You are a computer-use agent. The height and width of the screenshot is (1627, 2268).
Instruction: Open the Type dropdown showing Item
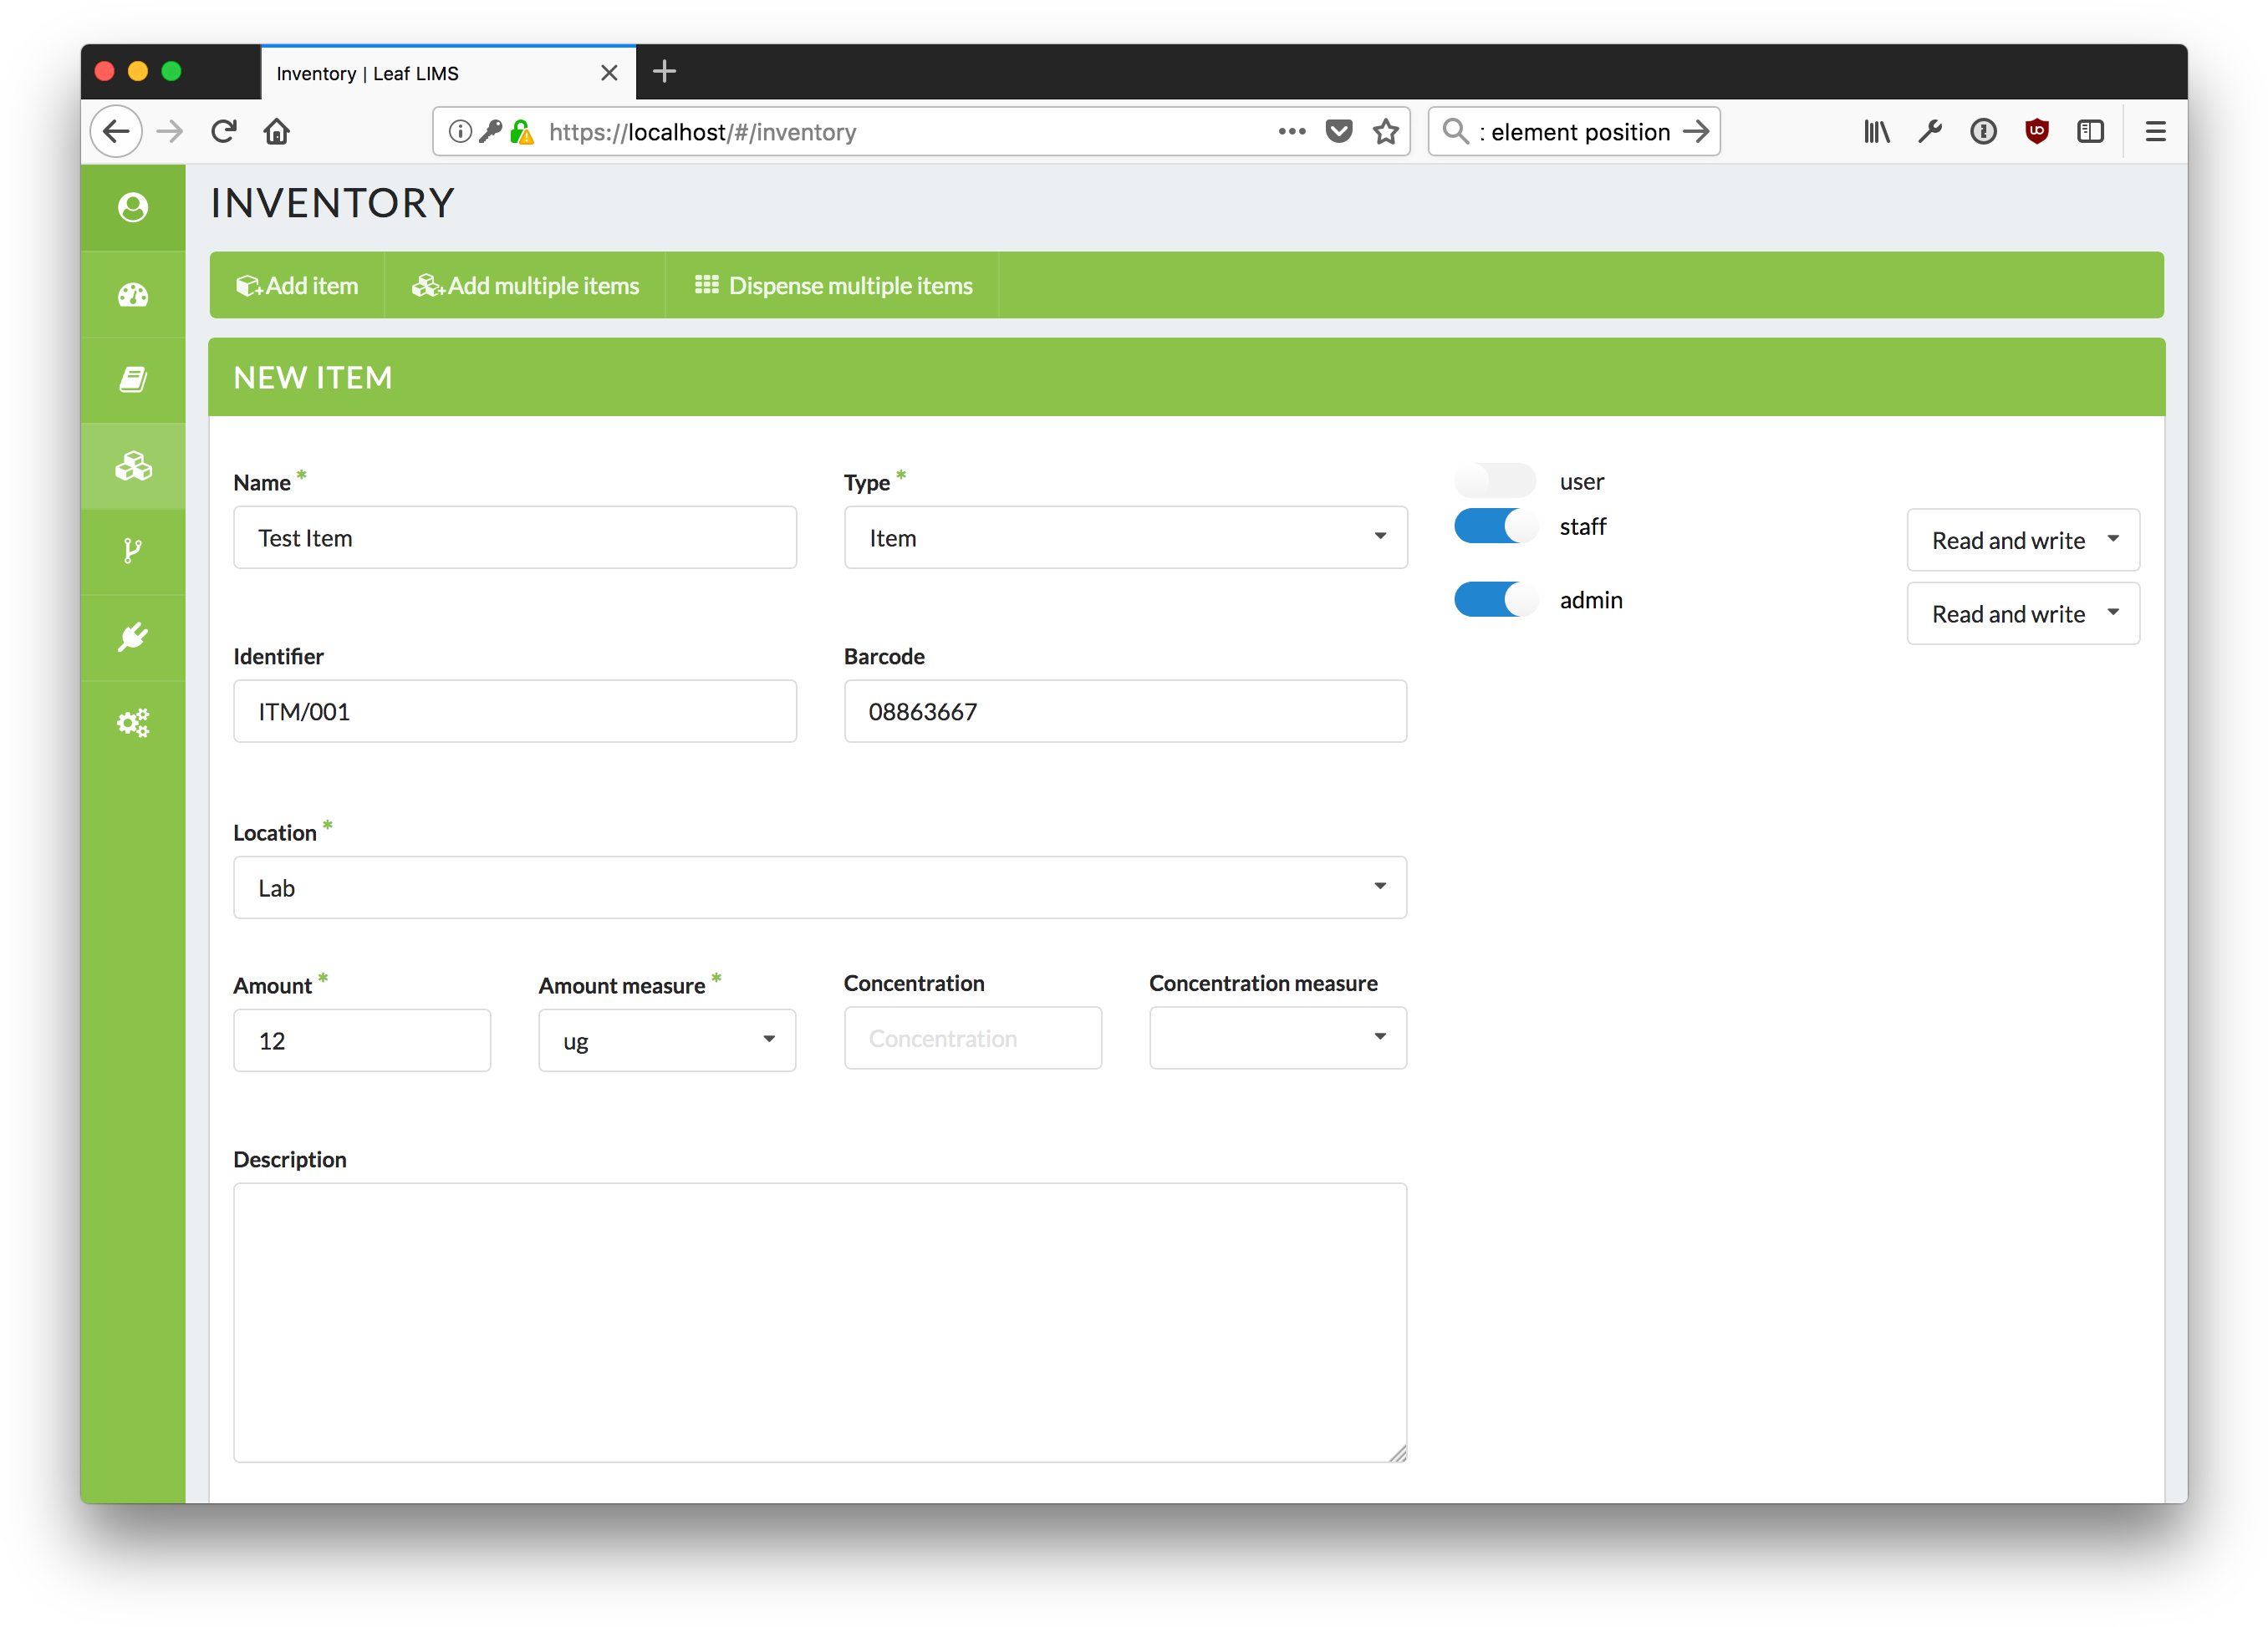(x=1125, y=537)
